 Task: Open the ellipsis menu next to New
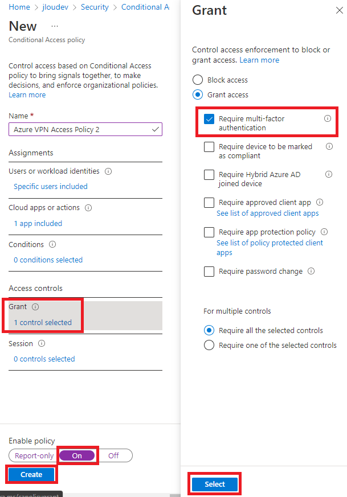(55, 26)
